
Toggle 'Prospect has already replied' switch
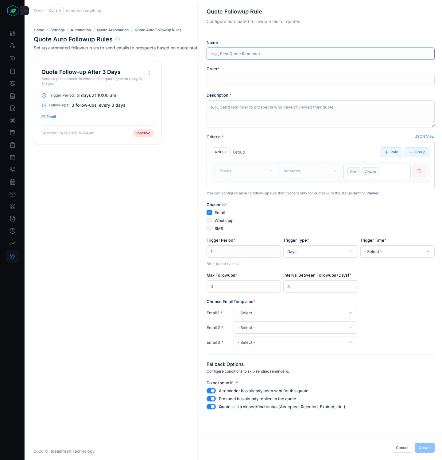click(x=211, y=399)
